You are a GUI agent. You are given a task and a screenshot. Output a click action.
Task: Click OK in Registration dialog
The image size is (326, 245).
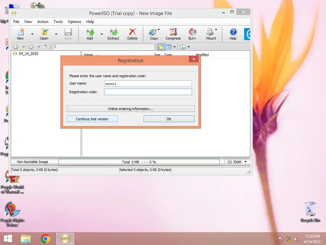pos(169,119)
